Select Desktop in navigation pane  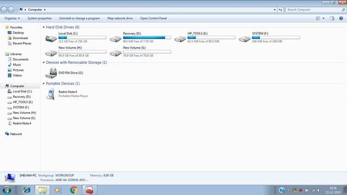click(x=18, y=32)
